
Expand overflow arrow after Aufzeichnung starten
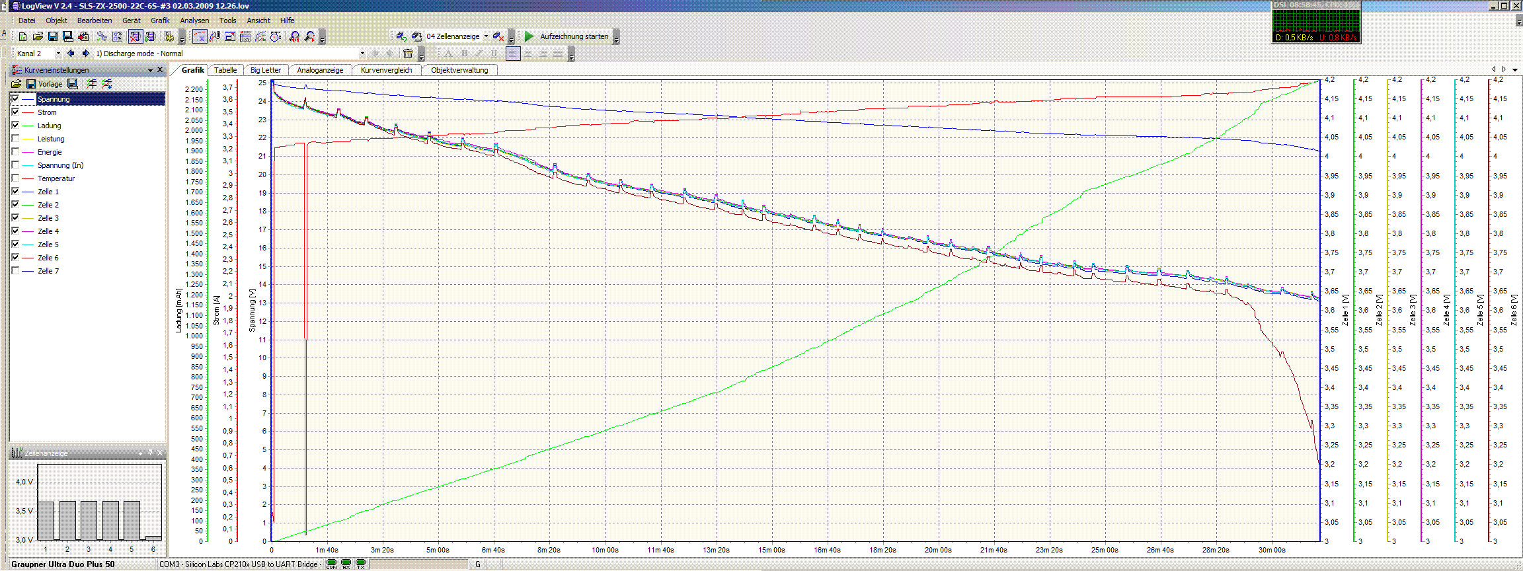coord(616,38)
